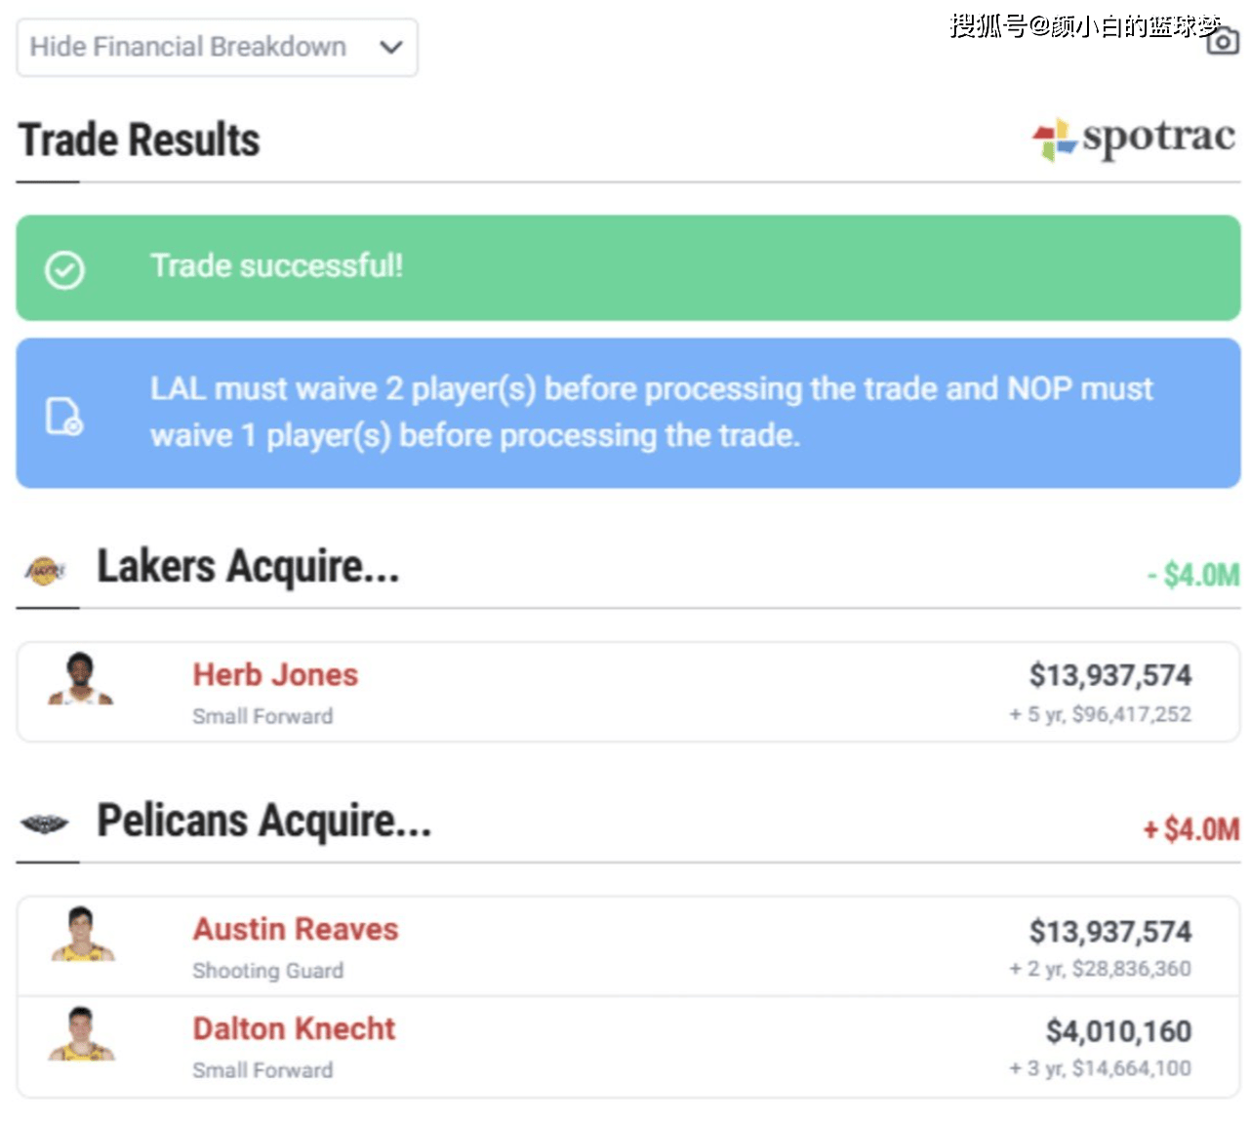Click the dropdown chevron arrow
Viewport: 1250px width, 1125px height.
pos(390,47)
